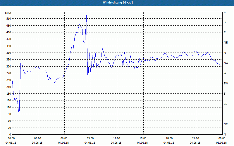Pick the 90 degree axis label
Viewport: 234px width, 146px height.
tap(9, 114)
